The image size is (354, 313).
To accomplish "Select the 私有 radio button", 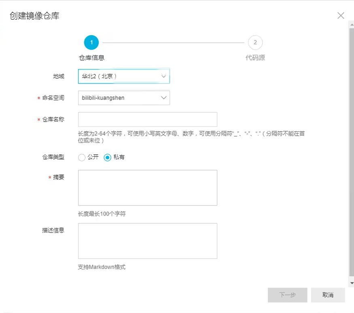I will click(x=108, y=157).
